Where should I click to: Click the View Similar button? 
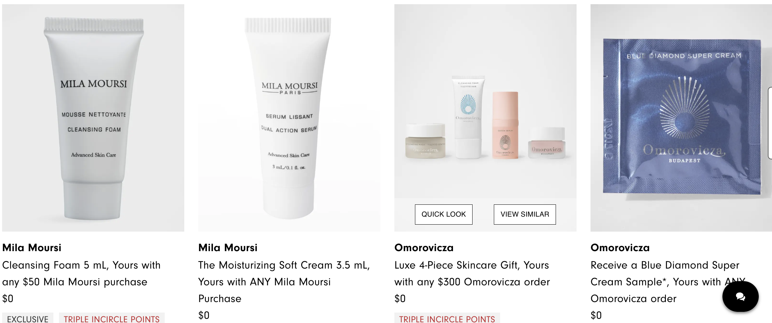[525, 214]
